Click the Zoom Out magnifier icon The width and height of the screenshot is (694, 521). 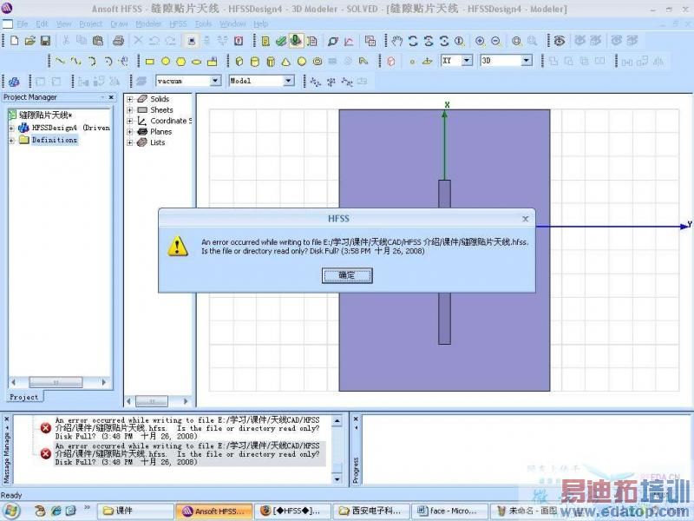pos(496,41)
